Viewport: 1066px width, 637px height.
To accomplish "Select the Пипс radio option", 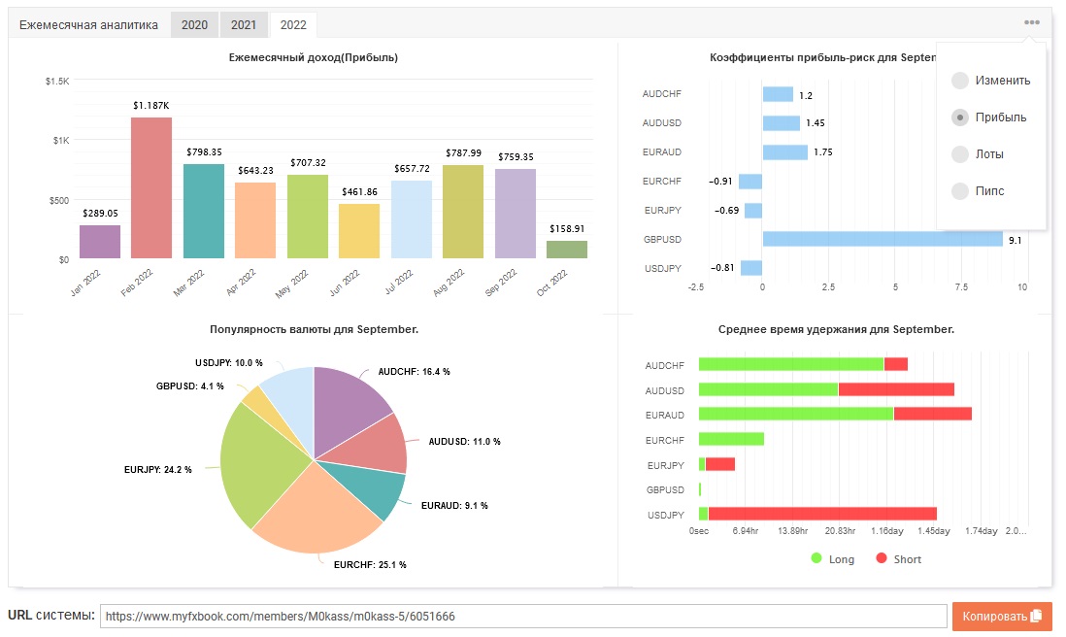I will (x=960, y=191).
